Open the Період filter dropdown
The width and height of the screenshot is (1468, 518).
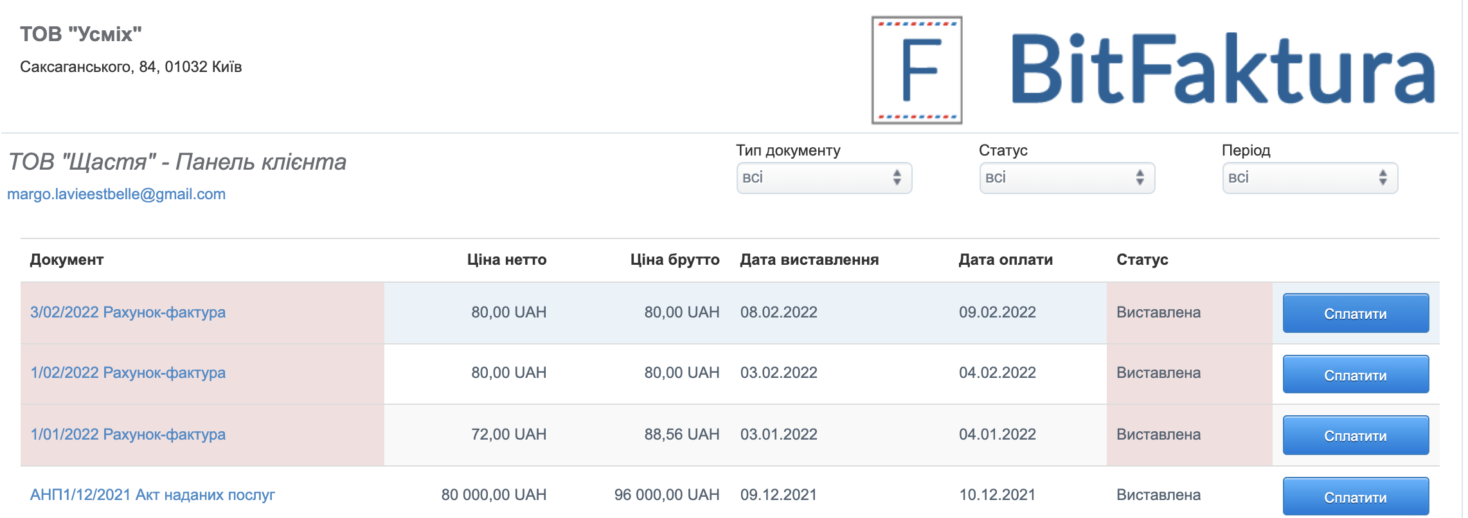point(1310,178)
